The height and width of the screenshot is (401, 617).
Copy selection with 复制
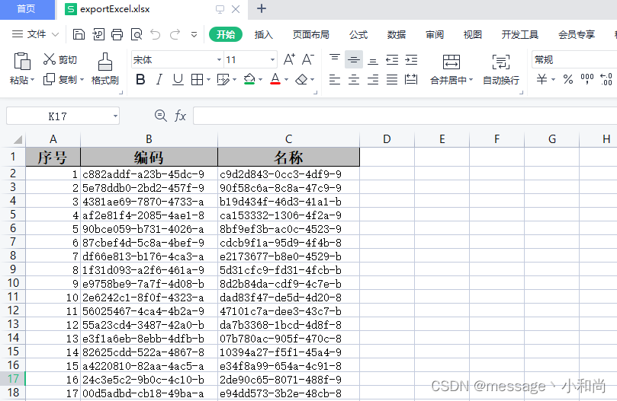pyautogui.click(x=59, y=79)
